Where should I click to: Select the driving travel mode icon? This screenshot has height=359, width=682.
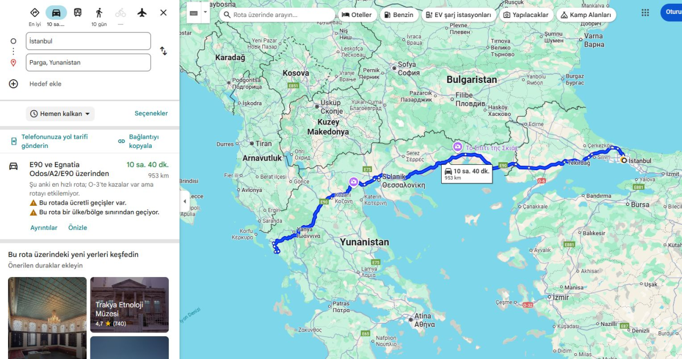tap(56, 12)
